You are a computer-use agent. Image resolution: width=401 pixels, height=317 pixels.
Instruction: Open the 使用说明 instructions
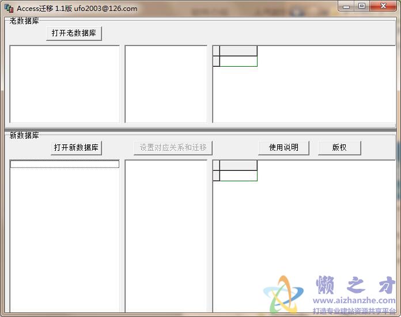283,148
